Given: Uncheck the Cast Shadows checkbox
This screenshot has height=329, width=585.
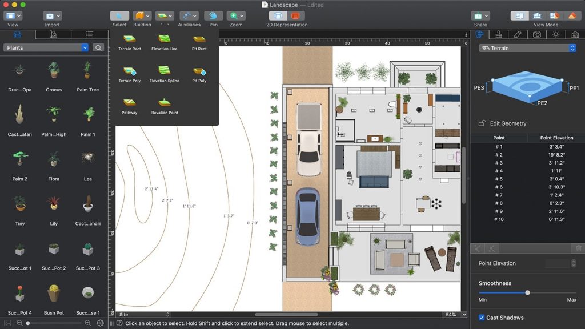Looking at the screenshot, I should tap(481, 318).
